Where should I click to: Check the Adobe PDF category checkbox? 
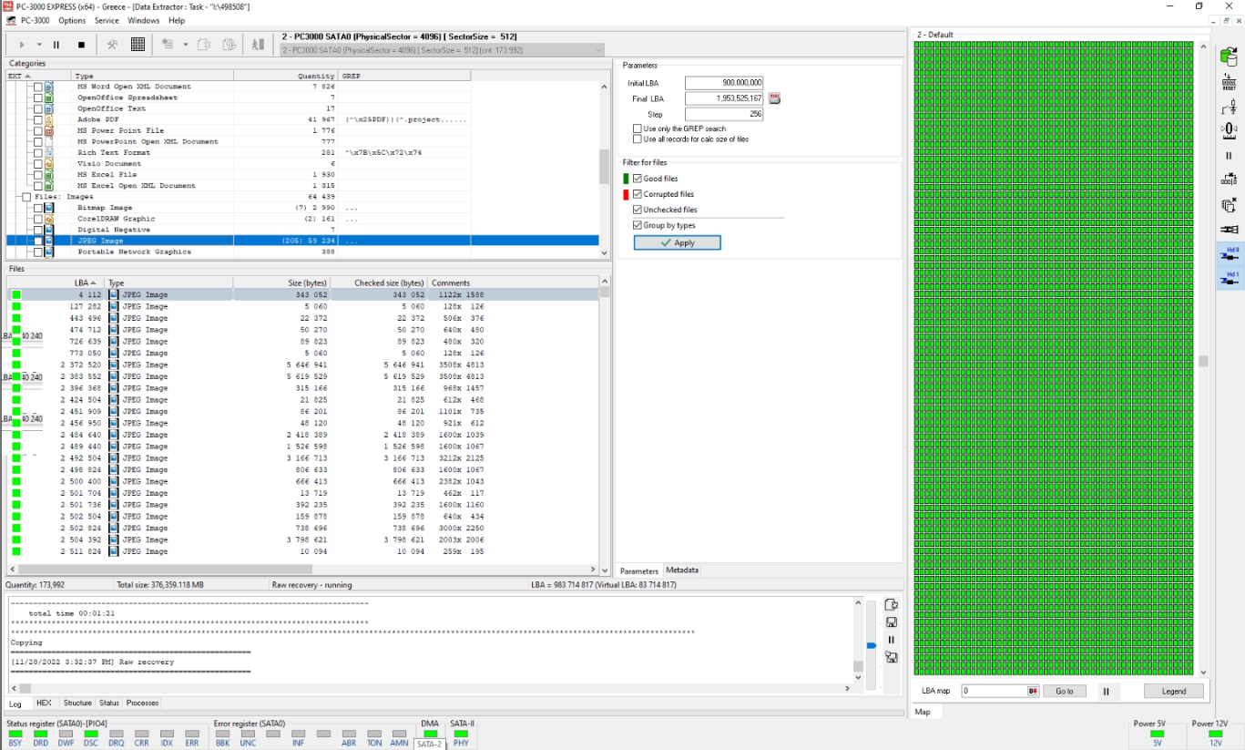point(37,119)
